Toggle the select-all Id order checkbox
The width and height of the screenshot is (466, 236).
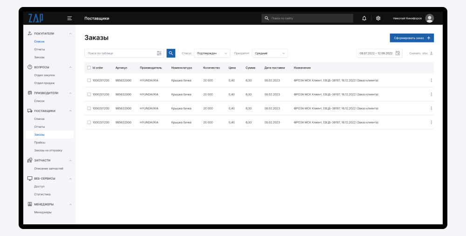pyautogui.click(x=89, y=68)
